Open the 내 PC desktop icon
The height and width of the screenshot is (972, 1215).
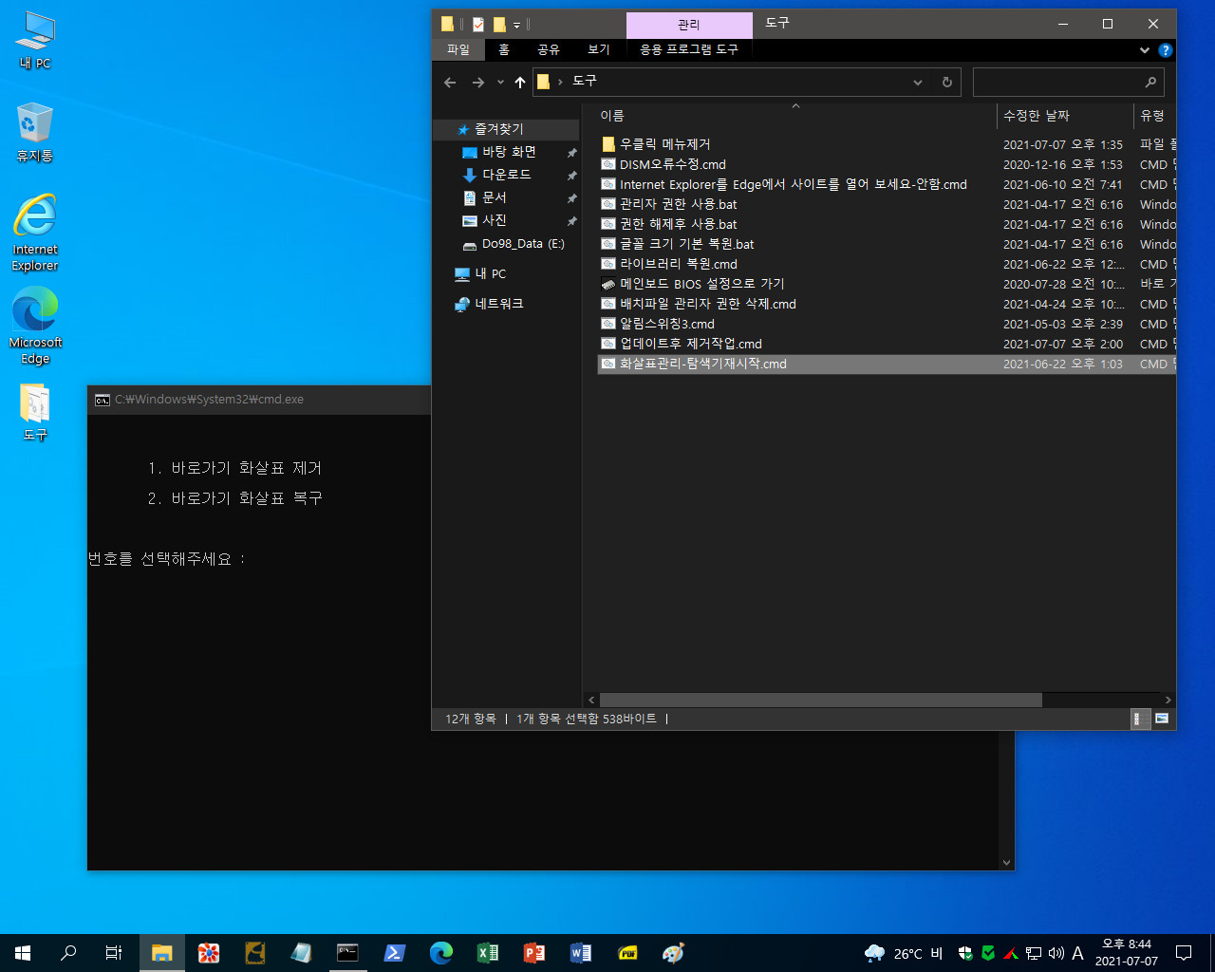coord(35,41)
